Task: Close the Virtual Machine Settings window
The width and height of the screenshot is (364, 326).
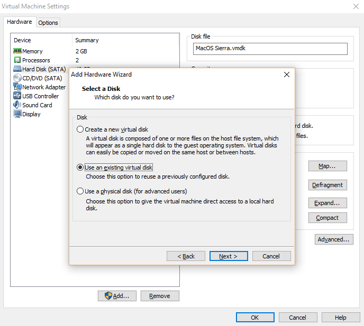Action: (356, 6)
